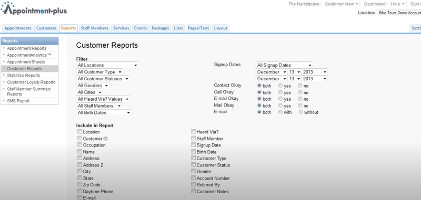Screen dimensions: 421x200
Task: Check the Gender checkbox
Action: coord(194,171)
